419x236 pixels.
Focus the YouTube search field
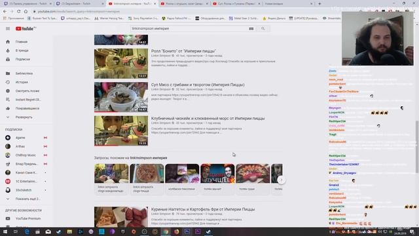tap(189, 29)
